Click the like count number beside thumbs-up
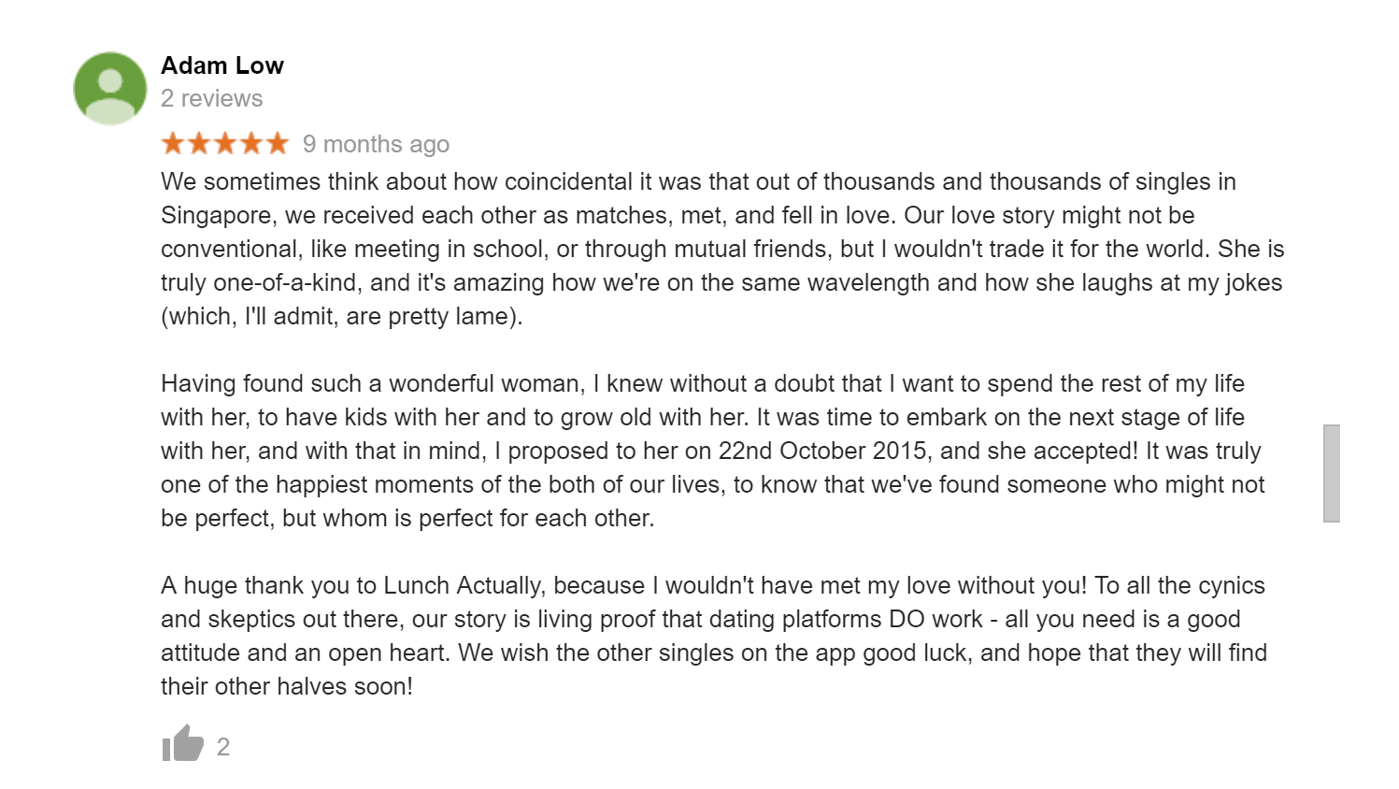Screen dimensions: 1399x789 (223, 746)
